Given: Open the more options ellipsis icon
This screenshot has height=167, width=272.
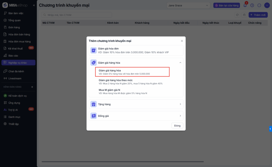Looking at the screenshot, I should [259, 5].
